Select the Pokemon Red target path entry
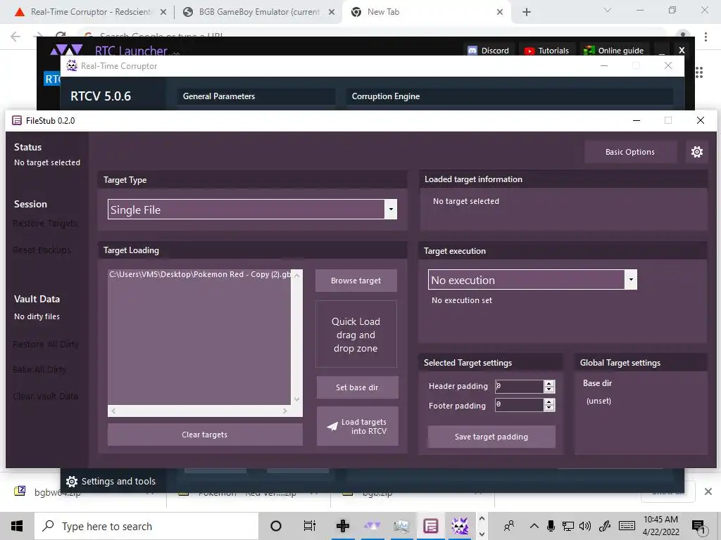Screen dimensions: 721x540 pos(200,275)
